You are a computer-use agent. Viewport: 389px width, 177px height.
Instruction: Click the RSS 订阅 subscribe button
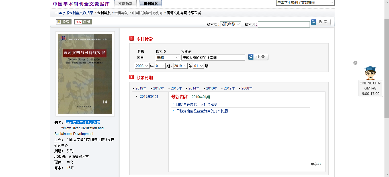click(x=83, y=22)
